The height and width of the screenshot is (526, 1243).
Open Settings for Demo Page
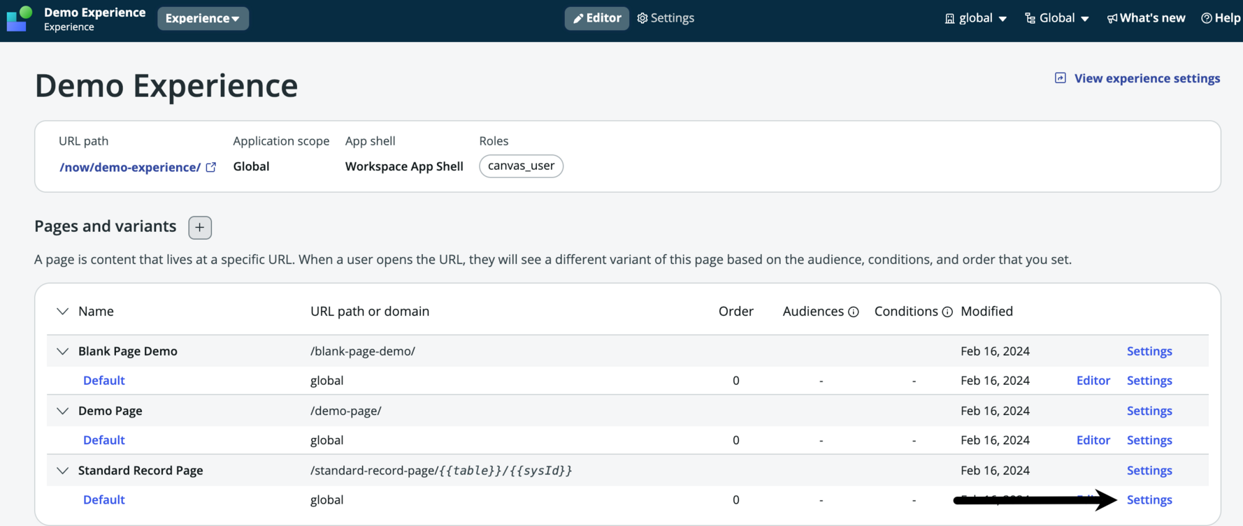tap(1149, 411)
